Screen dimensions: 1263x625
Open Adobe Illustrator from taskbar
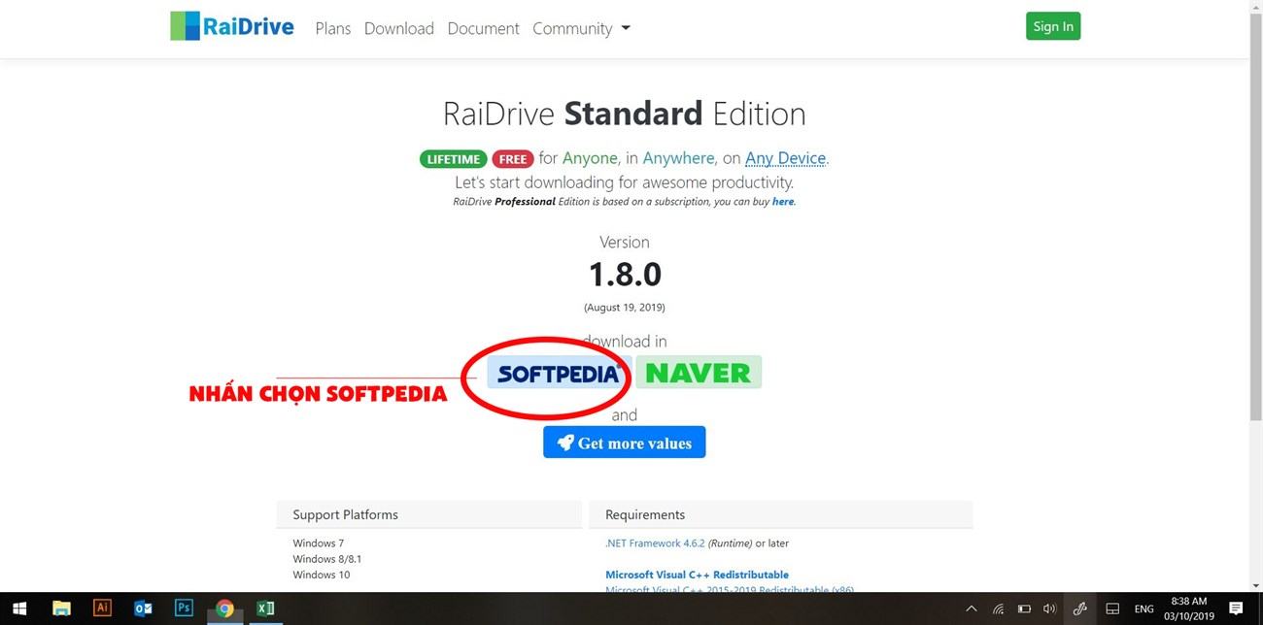click(102, 609)
